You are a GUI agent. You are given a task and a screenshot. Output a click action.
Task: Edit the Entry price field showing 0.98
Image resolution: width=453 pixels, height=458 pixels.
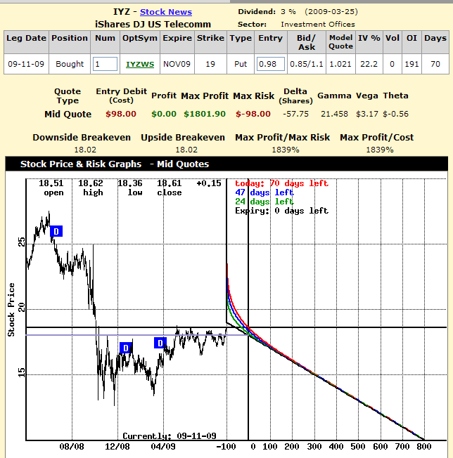pyautogui.click(x=271, y=64)
